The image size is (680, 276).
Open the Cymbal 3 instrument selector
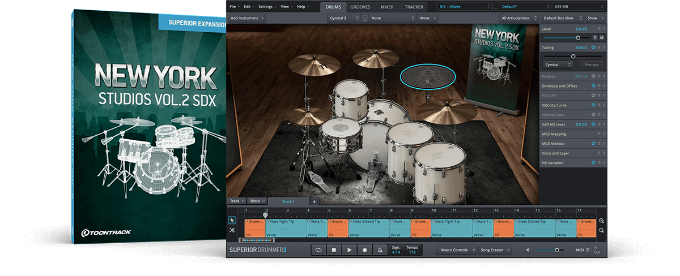344,18
